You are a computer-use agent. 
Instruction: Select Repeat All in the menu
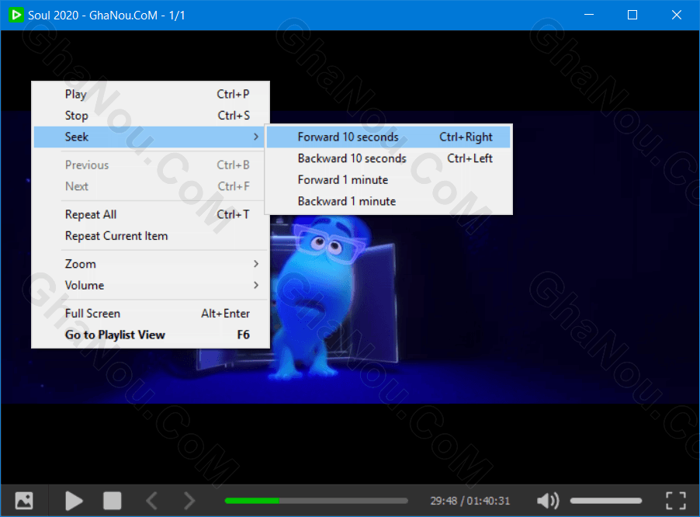pyautogui.click(x=152, y=215)
